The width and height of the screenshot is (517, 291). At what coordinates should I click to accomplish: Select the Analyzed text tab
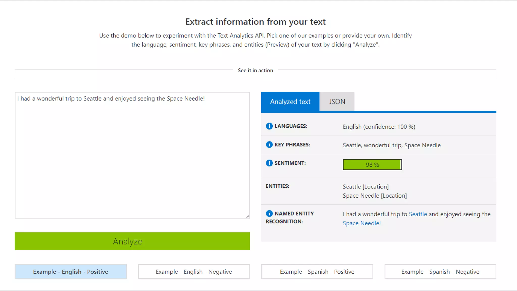[x=290, y=102]
